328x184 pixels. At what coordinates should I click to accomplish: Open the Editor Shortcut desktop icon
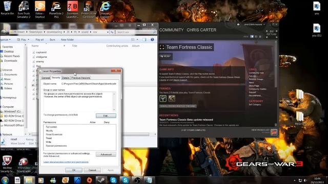coord(40,9)
